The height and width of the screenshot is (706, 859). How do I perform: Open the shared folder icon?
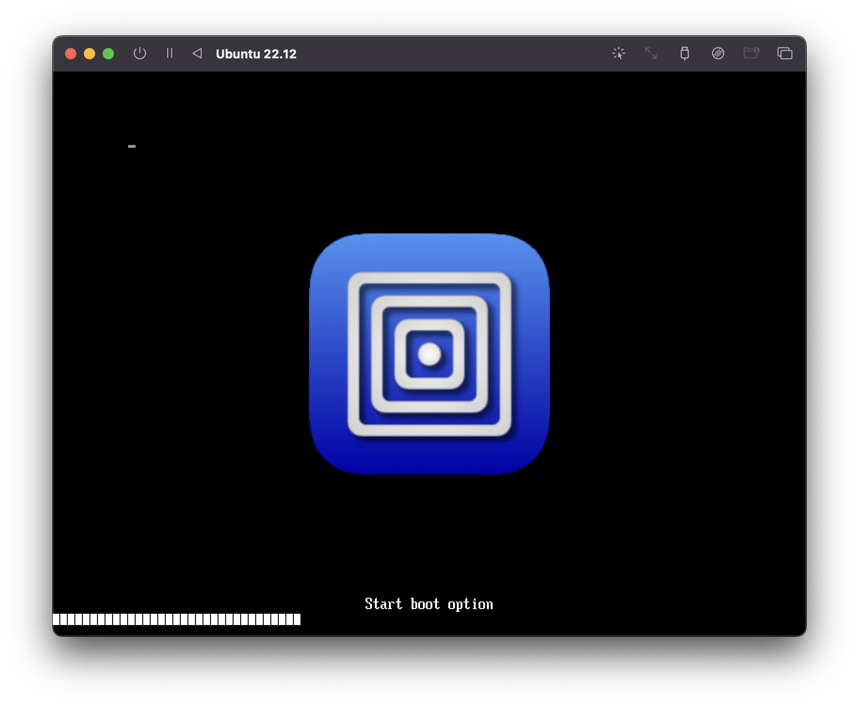[751, 53]
